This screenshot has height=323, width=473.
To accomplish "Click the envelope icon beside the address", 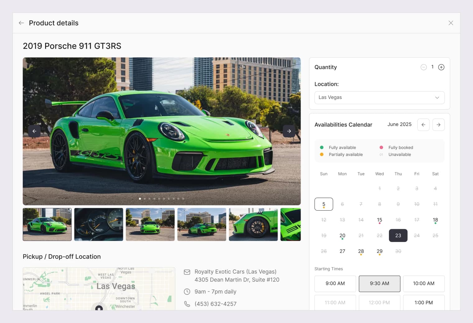I will point(187,272).
